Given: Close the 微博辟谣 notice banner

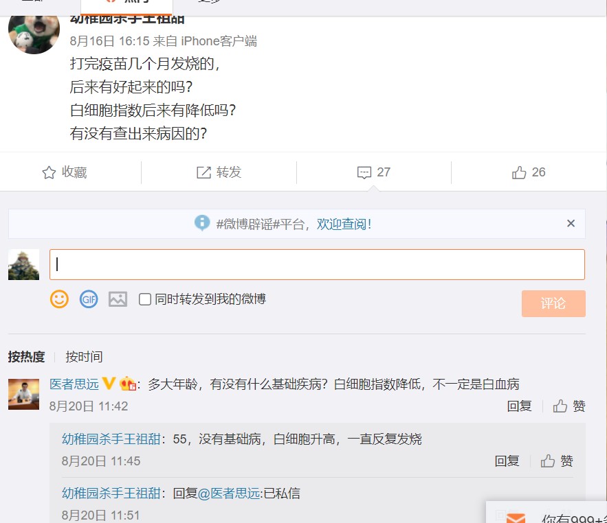Looking at the screenshot, I should (x=571, y=223).
